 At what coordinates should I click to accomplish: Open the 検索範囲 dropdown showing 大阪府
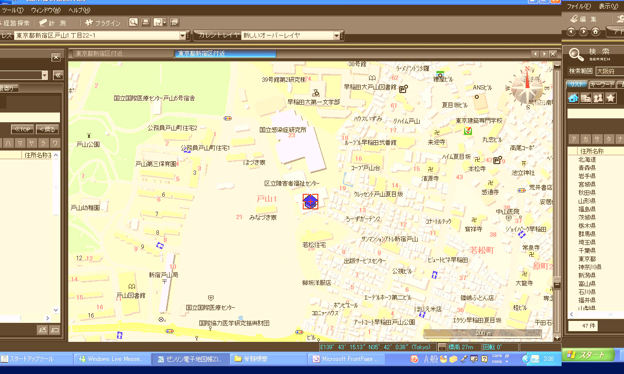click(609, 71)
